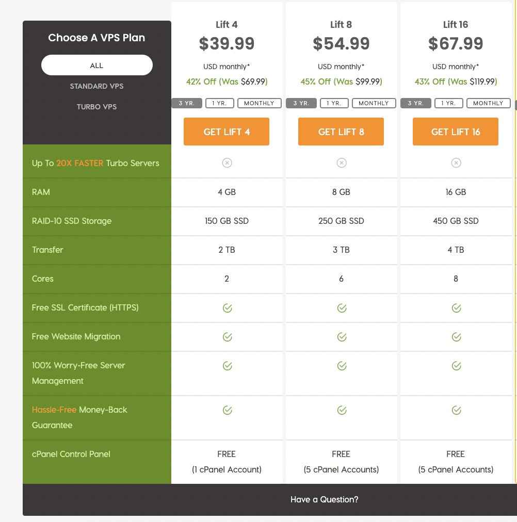Select the 1 YR. billing term for Lift 4
This screenshot has width=517, height=522.
(220, 103)
